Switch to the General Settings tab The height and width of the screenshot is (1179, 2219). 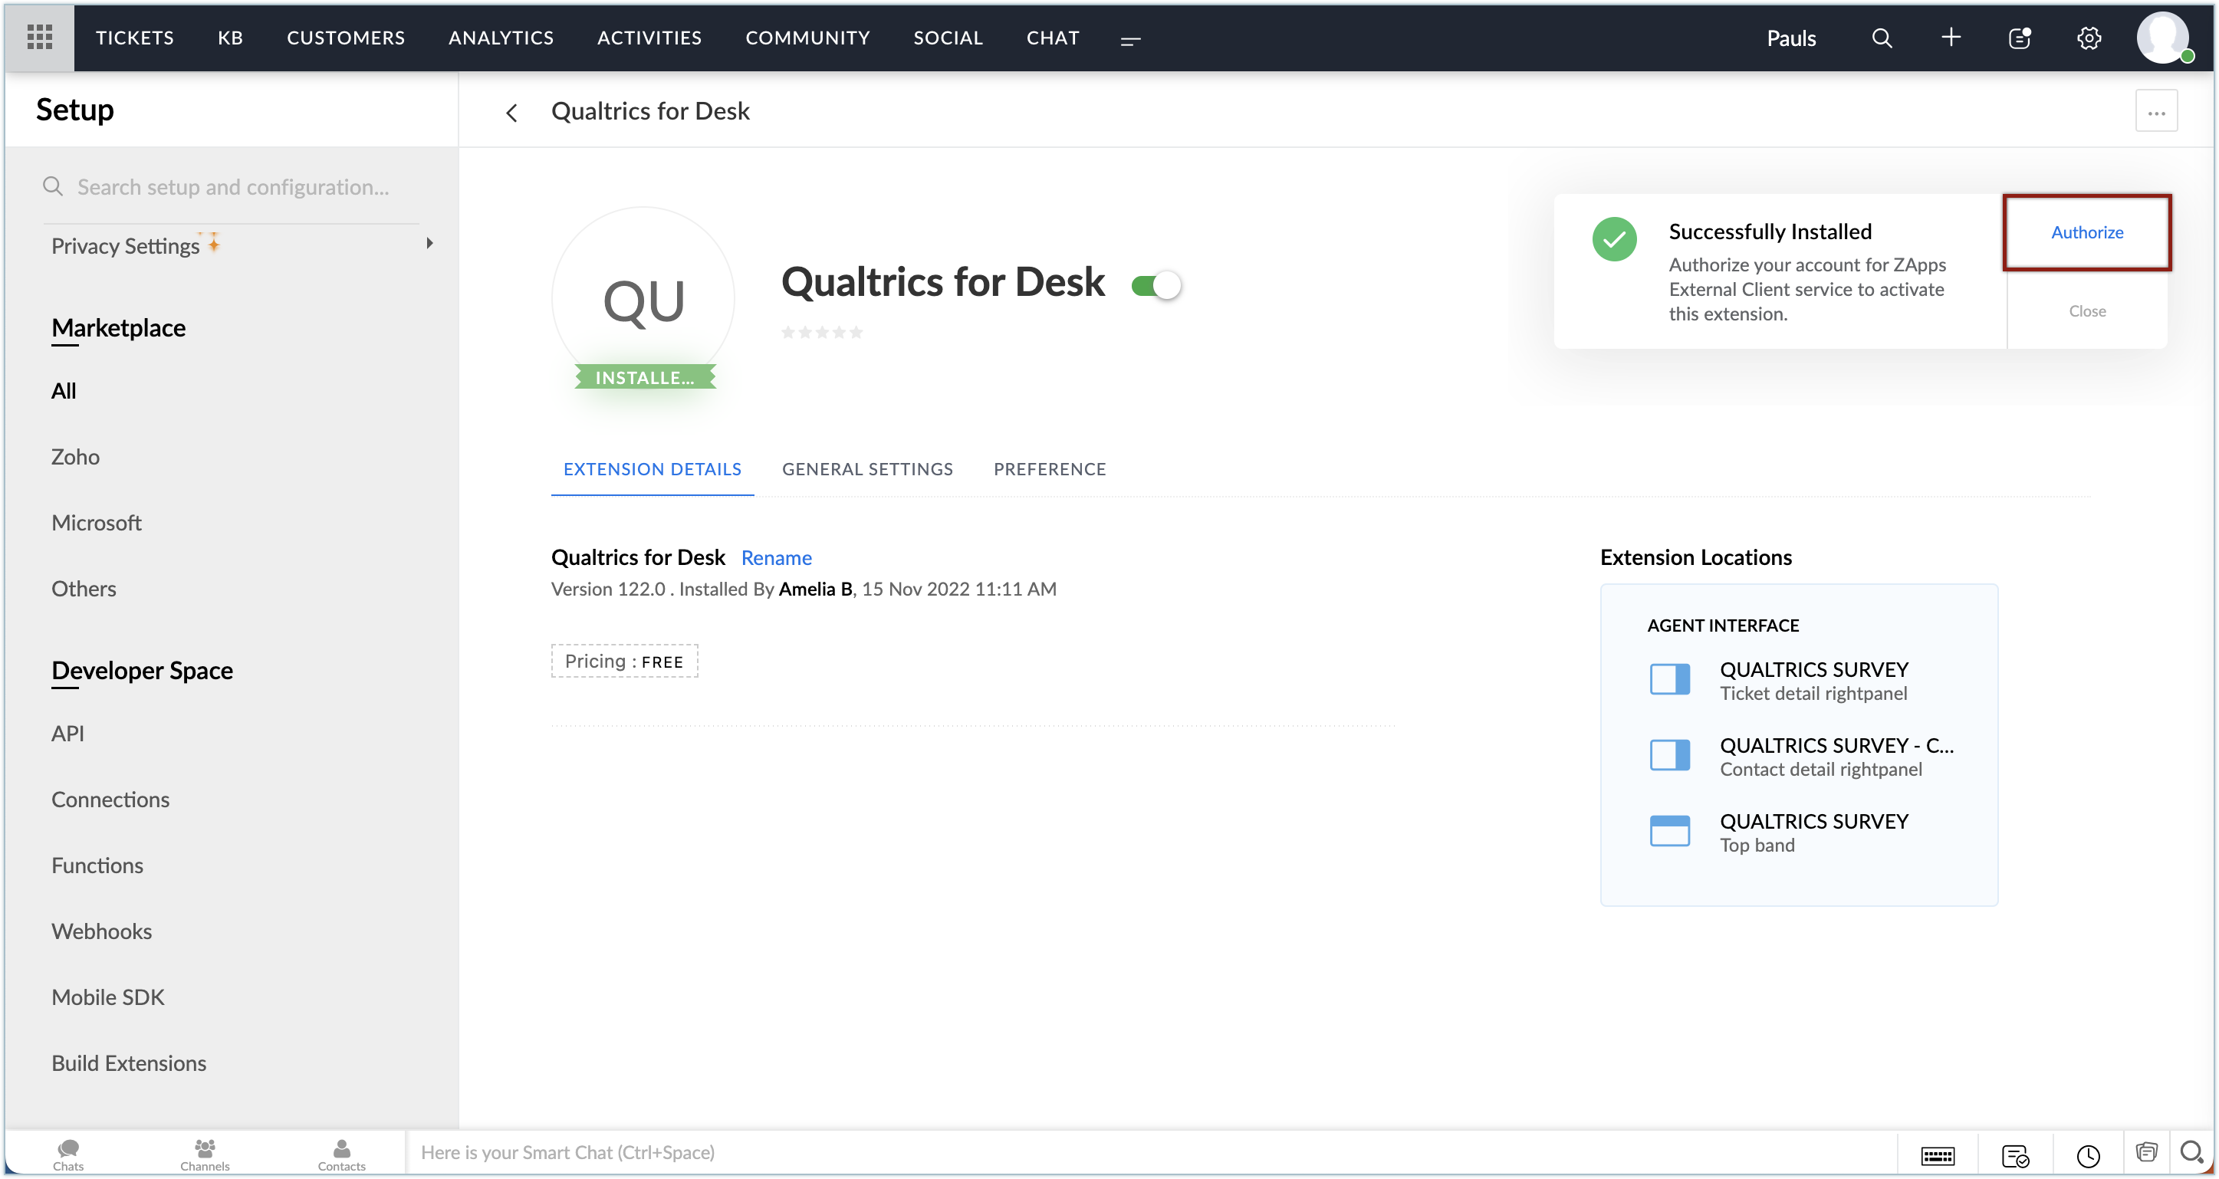[866, 469]
